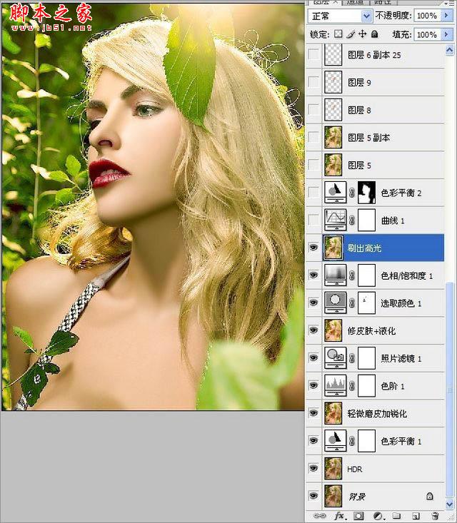This screenshot has width=457, height=523.
Task: Hide the 修皮肤+液化 layer
Action: coord(313,330)
